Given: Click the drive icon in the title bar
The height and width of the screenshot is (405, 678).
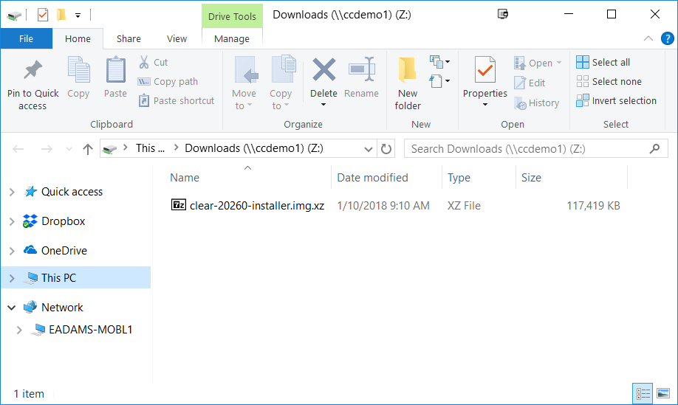Looking at the screenshot, I should pyautogui.click(x=14, y=16).
